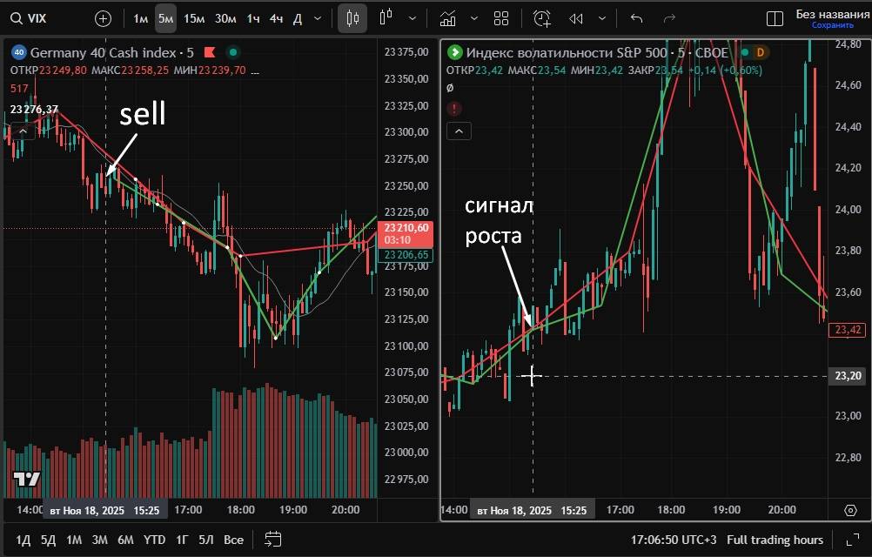Click the add symbol plus icon
The image size is (872, 557).
point(103,18)
